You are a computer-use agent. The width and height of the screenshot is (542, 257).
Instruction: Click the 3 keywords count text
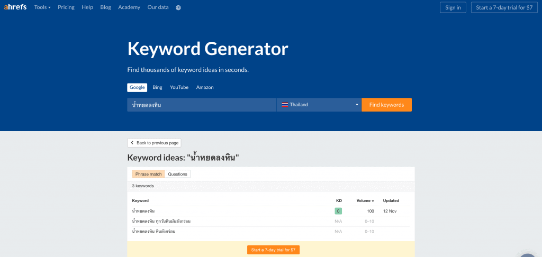[x=143, y=186]
